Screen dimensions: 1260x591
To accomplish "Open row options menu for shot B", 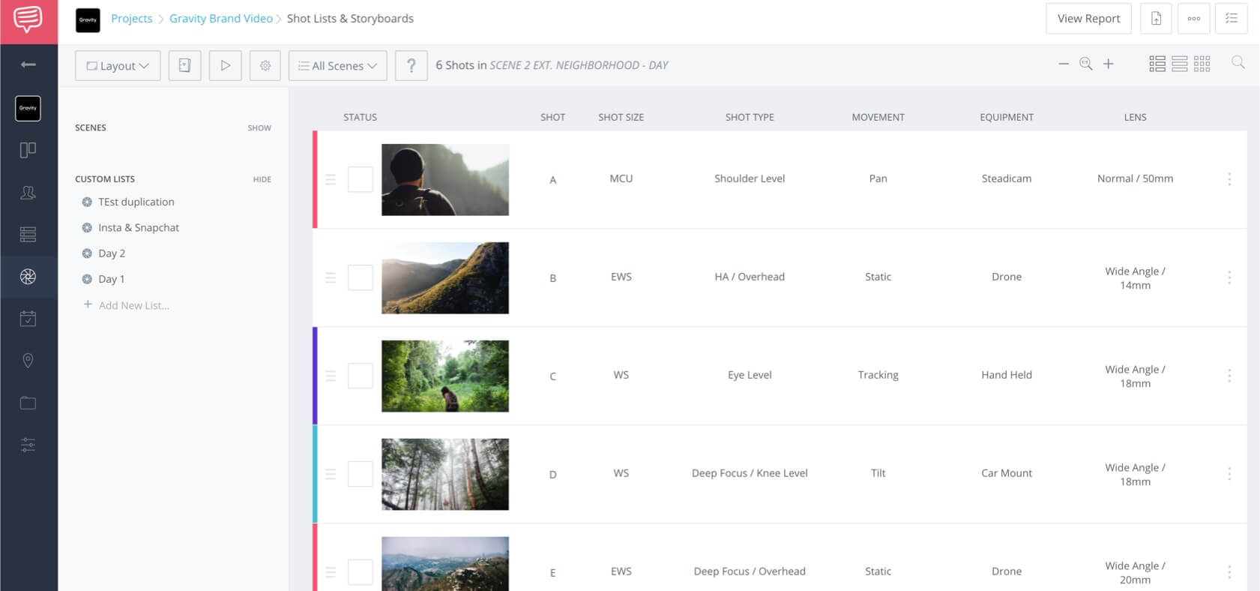I will (1229, 277).
